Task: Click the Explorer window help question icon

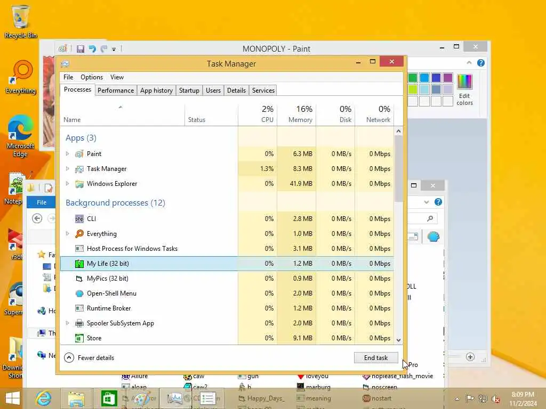Action: pyautogui.click(x=438, y=202)
